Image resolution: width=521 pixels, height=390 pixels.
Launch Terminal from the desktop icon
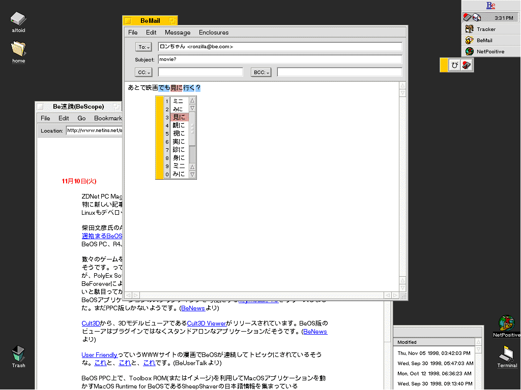coord(507,353)
